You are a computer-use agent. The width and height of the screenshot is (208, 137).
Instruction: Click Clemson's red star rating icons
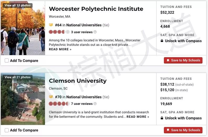point(59,104)
